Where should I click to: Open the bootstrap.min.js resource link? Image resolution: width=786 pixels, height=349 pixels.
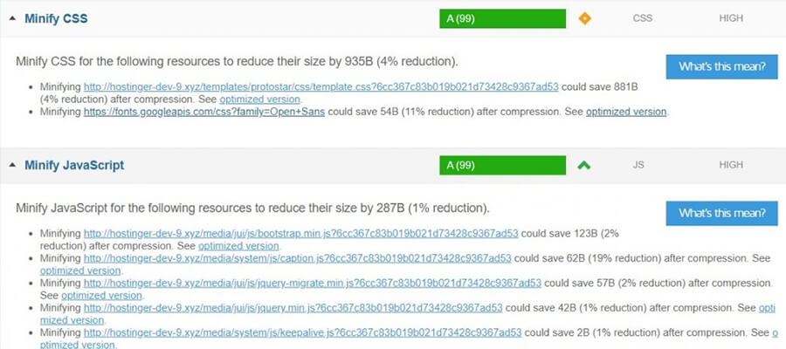pyautogui.click(x=301, y=234)
